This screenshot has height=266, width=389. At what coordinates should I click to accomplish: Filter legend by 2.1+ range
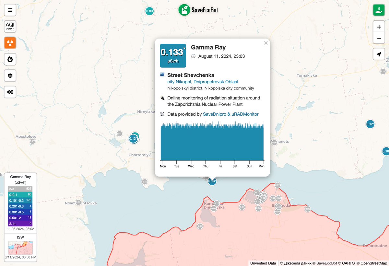(20, 224)
